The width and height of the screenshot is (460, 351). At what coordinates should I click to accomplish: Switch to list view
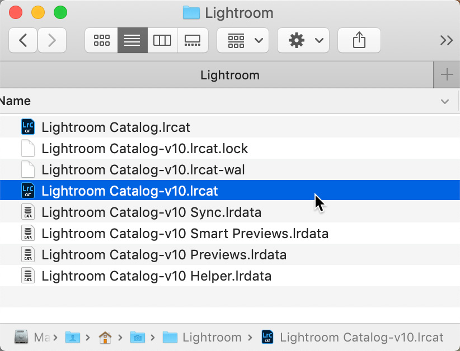pos(132,40)
